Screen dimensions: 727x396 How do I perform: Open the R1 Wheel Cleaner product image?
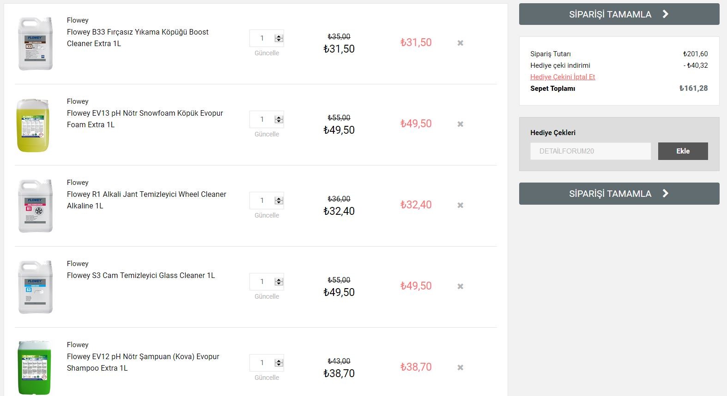[35, 206]
